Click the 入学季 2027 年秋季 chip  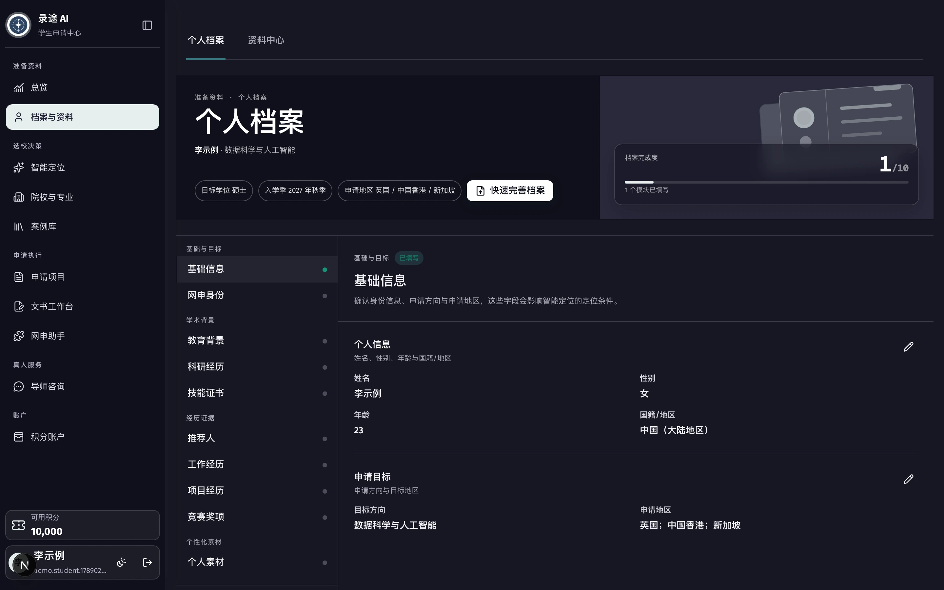pos(295,190)
